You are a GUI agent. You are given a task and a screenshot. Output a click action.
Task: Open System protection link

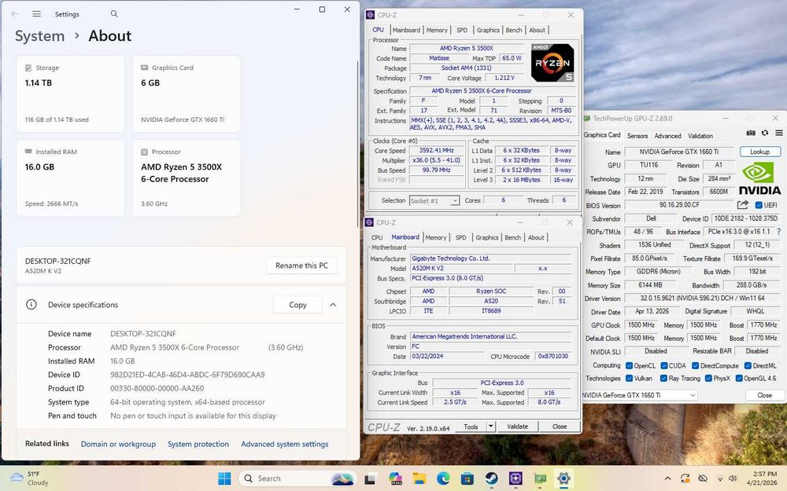click(x=198, y=444)
